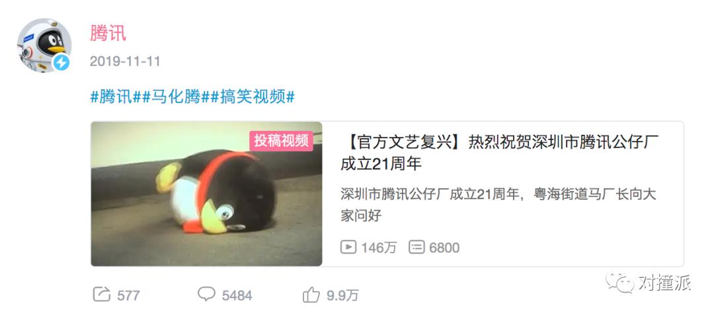The width and height of the screenshot is (714, 314).
Task: Click the 9.9万 like count
Action: (342, 295)
